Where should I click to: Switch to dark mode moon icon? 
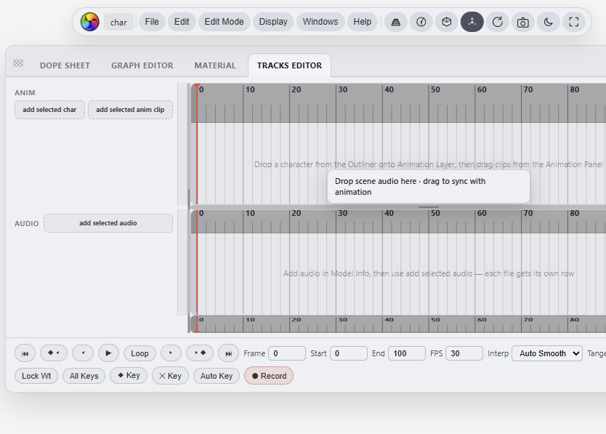[x=549, y=22]
